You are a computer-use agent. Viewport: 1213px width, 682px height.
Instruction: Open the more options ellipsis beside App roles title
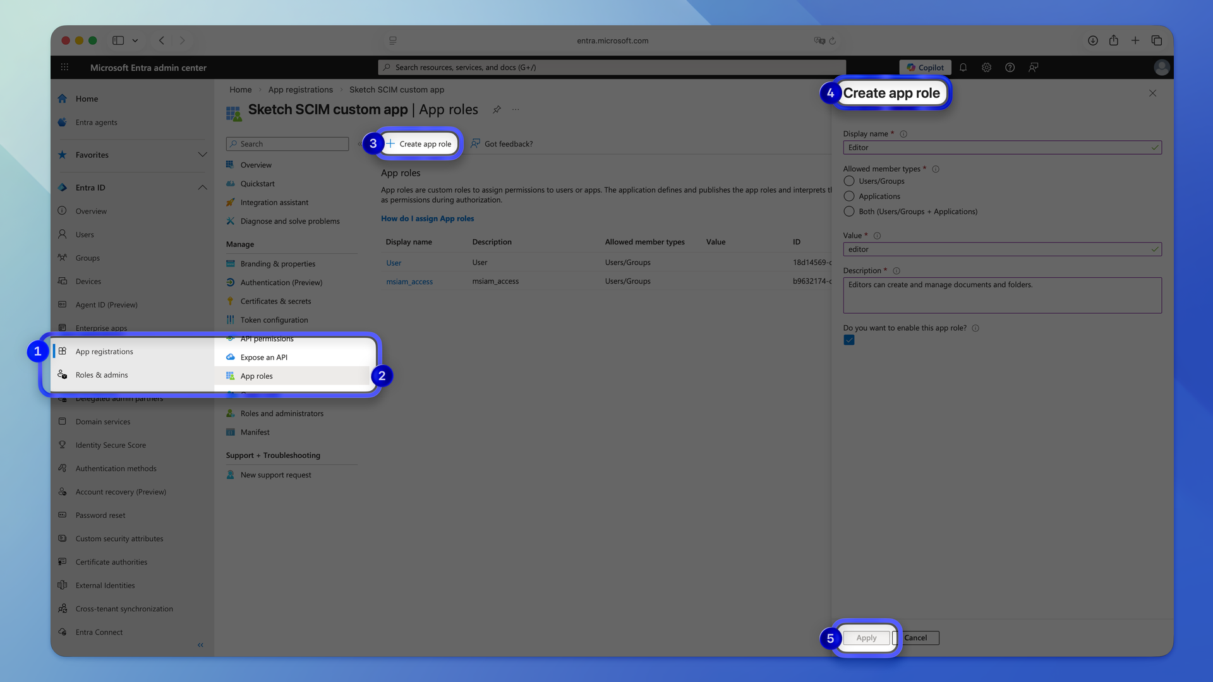coord(516,109)
